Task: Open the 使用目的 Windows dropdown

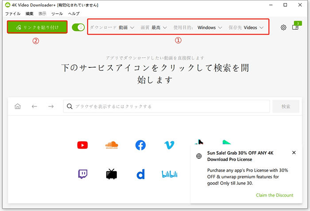Action: click(198, 27)
